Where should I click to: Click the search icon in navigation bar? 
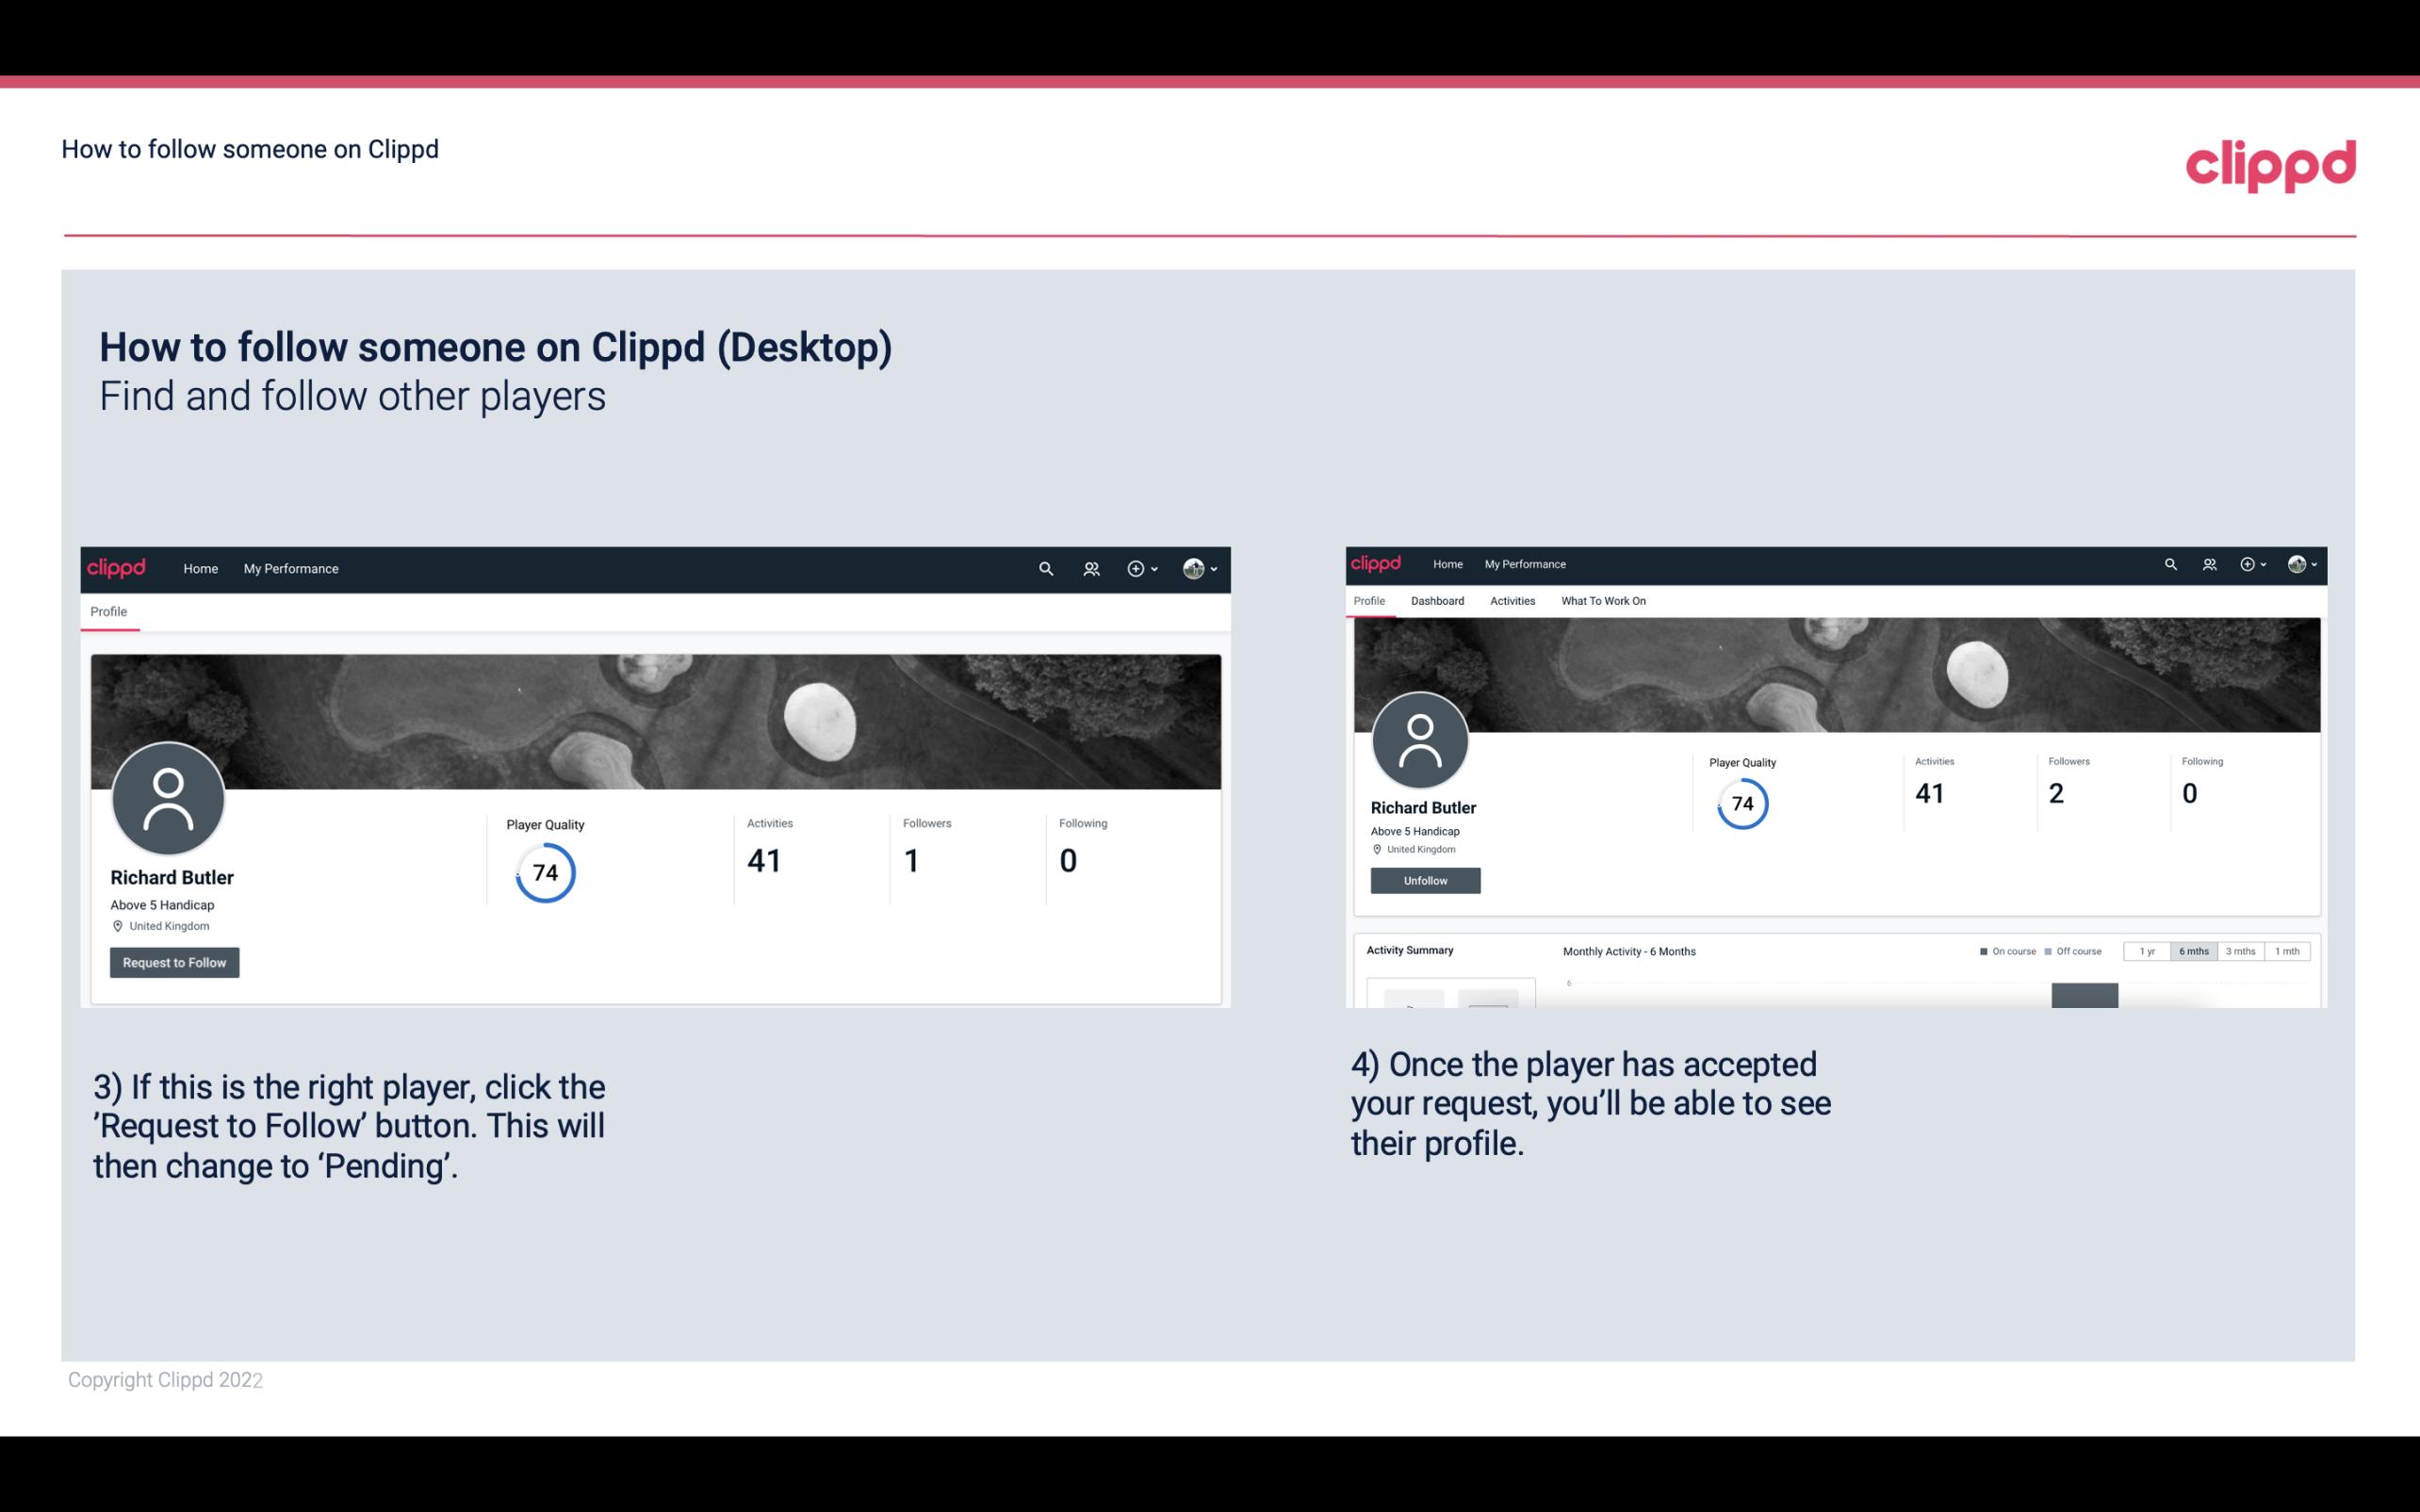coord(1045,568)
